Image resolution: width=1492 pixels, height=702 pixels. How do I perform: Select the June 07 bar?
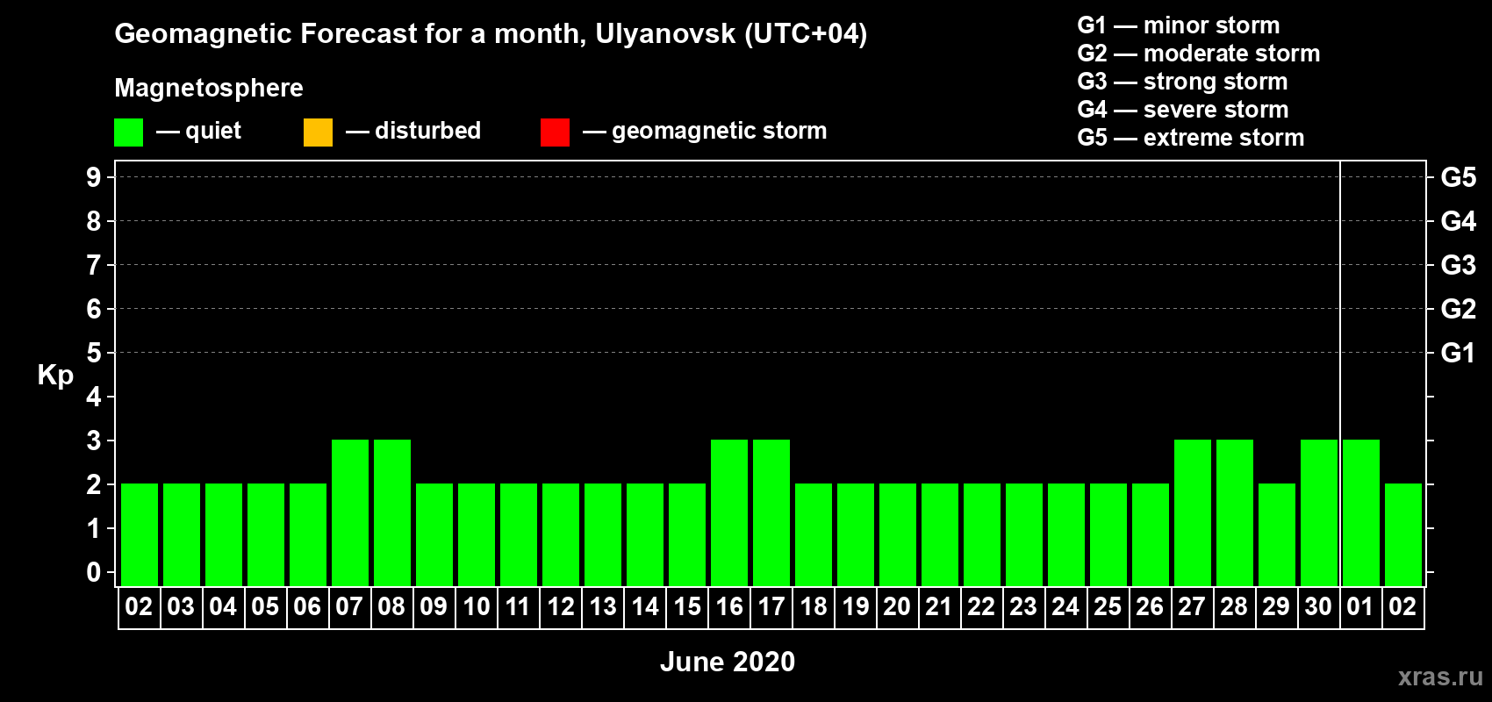(x=350, y=512)
